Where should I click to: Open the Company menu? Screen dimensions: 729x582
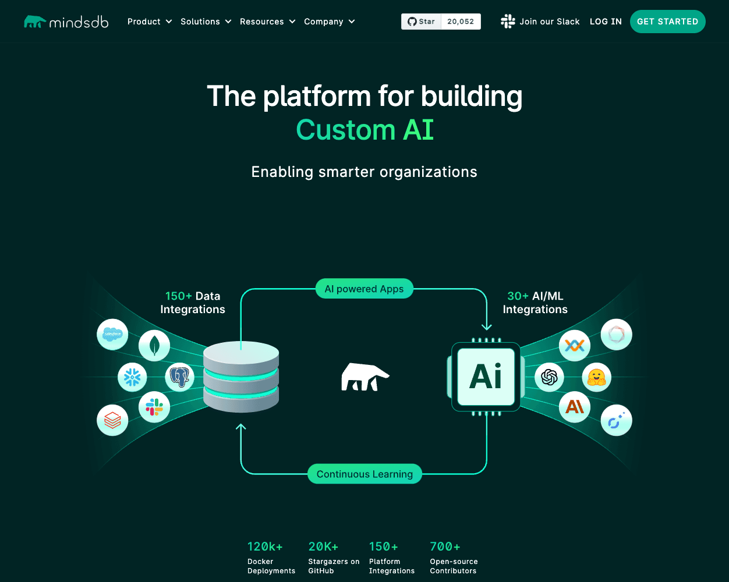[329, 22]
